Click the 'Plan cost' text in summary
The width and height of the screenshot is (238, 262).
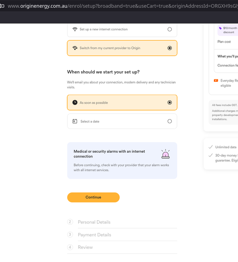tap(224, 42)
